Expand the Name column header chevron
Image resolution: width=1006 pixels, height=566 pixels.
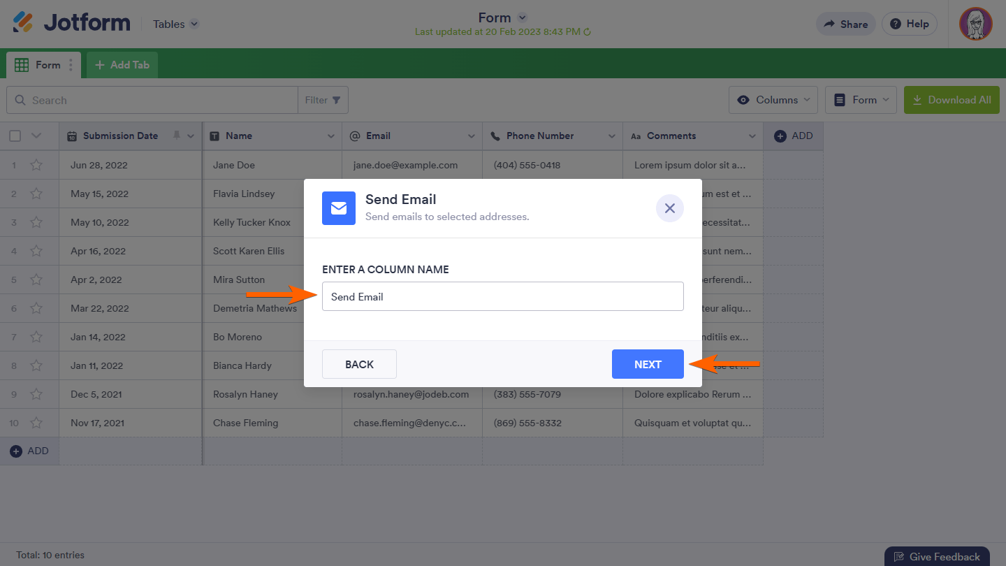click(329, 136)
